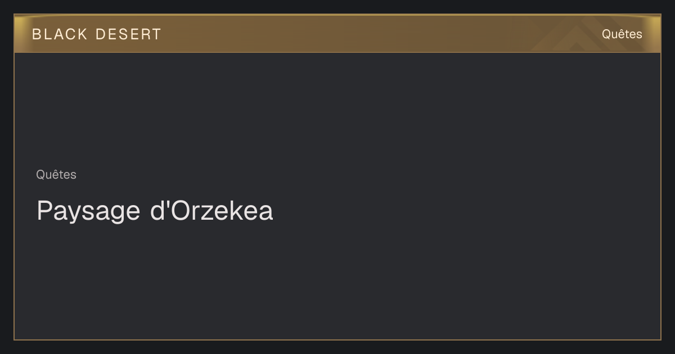Select the word Paysage in the title
The image size is (675, 354).
88,212
